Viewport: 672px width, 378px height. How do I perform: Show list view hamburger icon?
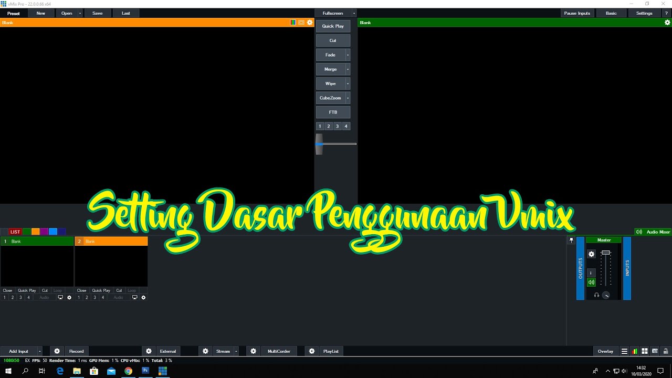624,351
